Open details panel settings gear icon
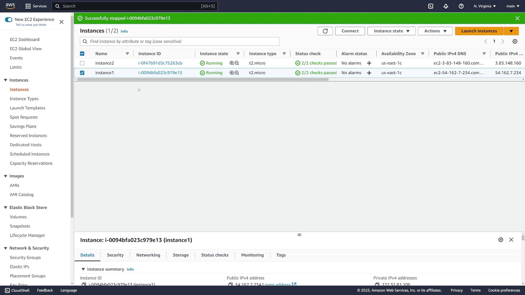This screenshot has width=525, height=295. pyautogui.click(x=501, y=240)
